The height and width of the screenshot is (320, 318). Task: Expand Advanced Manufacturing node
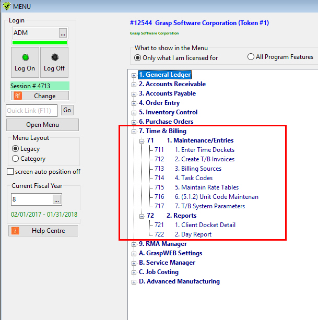click(x=134, y=282)
